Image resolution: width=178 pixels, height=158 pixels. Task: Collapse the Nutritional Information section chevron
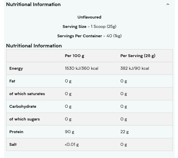point(168,4)
